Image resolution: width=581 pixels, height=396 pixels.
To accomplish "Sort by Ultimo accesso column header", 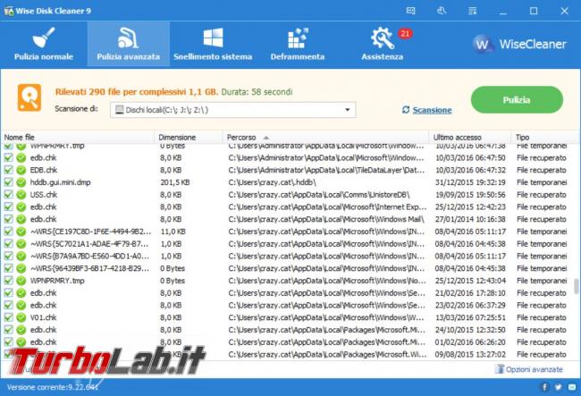I will coord(470,137).
